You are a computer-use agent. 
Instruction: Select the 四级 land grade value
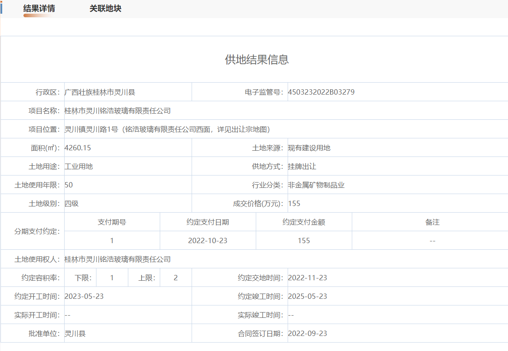tap(72, 204)
